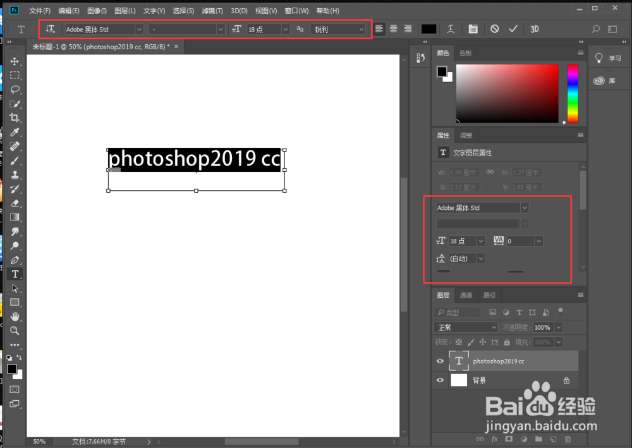Toggle lock transparent pixels
Viewport: 632px width, 448px height.
(x=459, y=342)
